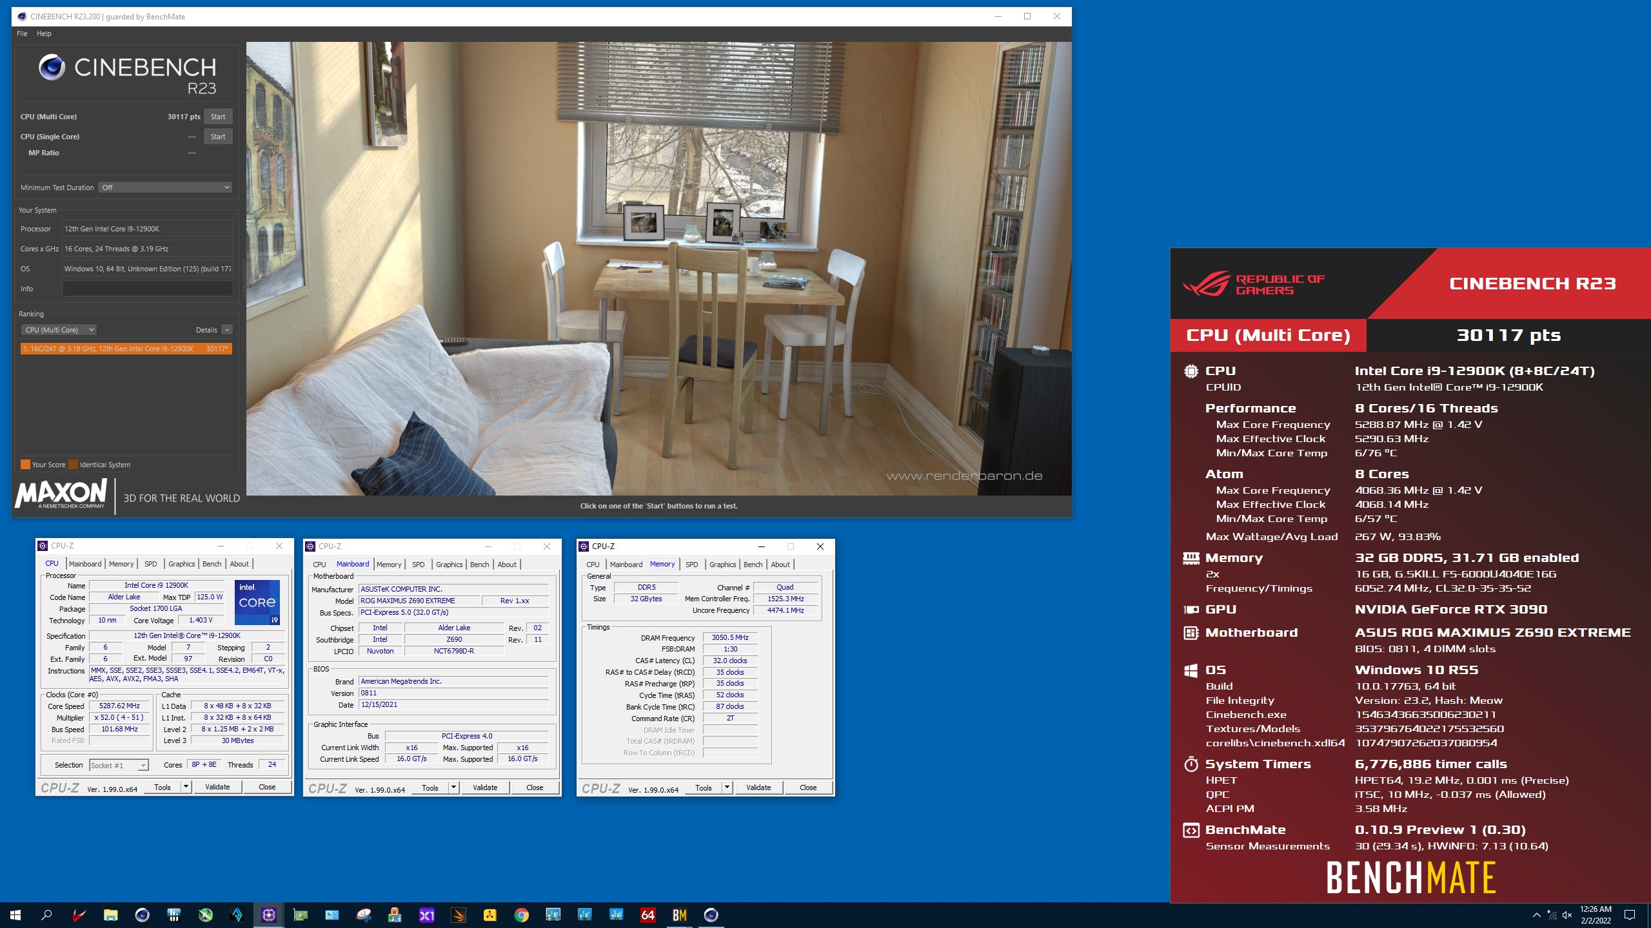Viewport: 1651px width, 928px height.
Task: Click the Cinebench title bar app icon
Action: 21,16
